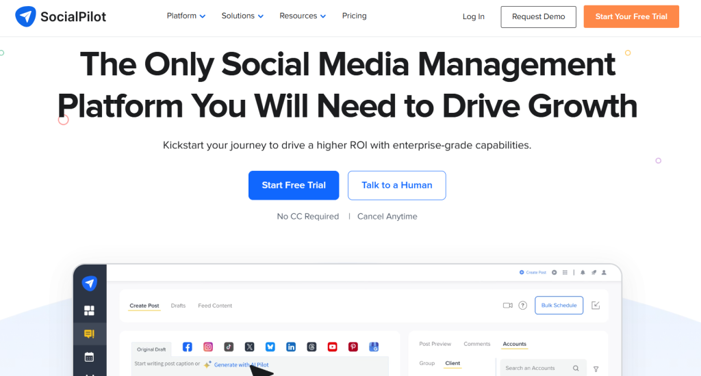Click the blue Start Free Trial button

tap(294, 185)
